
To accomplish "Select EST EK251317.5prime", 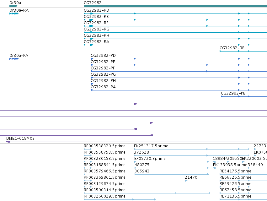I will pyautogui.click(x=151, y=146).
